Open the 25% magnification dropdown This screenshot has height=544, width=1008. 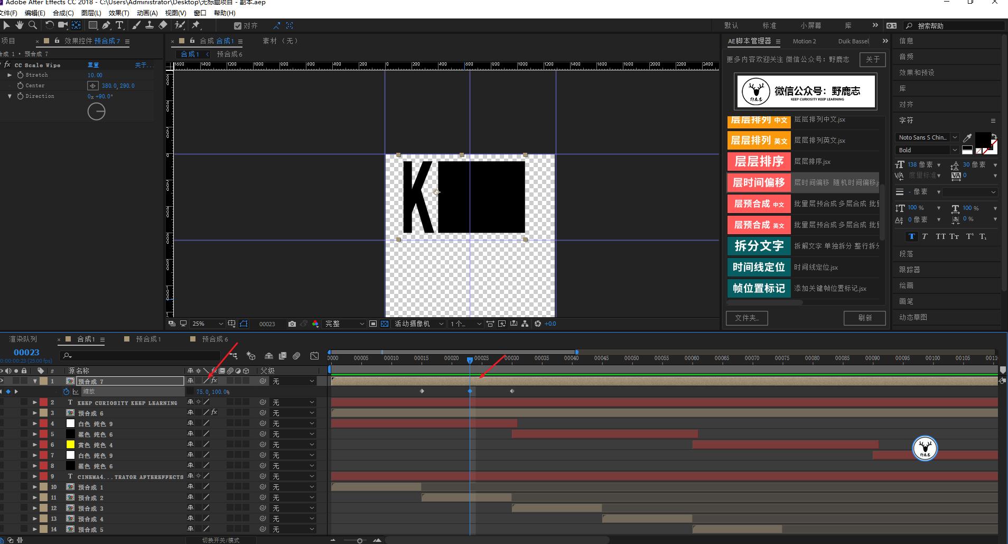pos(208,324)
